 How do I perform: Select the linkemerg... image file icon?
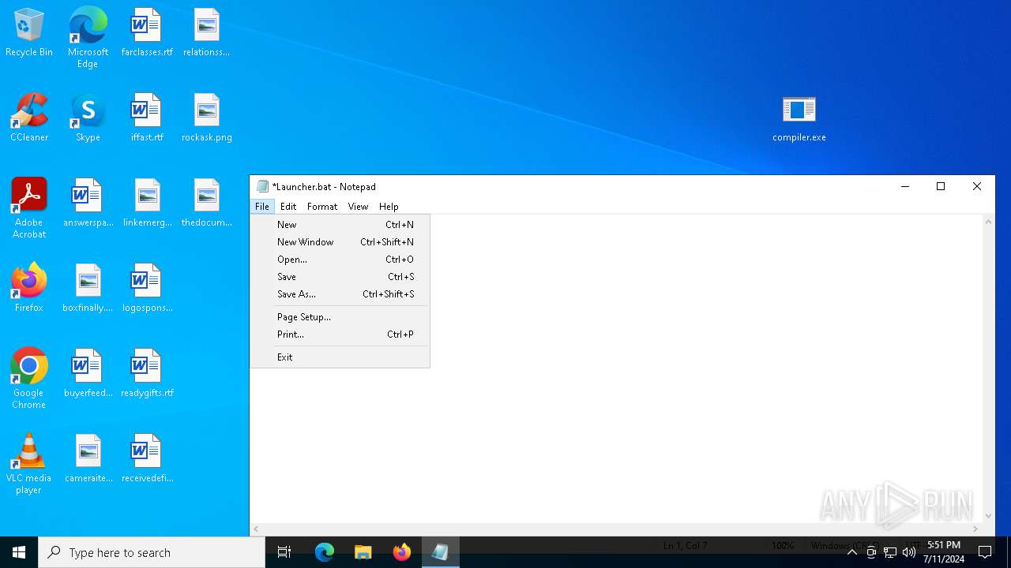(147, 204)
